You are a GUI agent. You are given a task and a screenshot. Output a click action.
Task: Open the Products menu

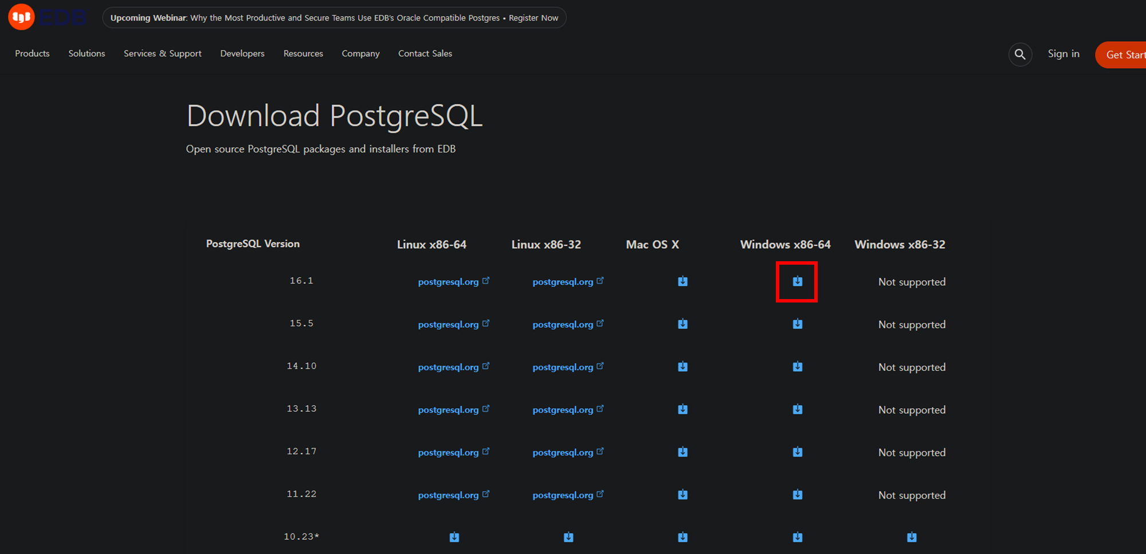pyautogui.click(x=32, y=53)
